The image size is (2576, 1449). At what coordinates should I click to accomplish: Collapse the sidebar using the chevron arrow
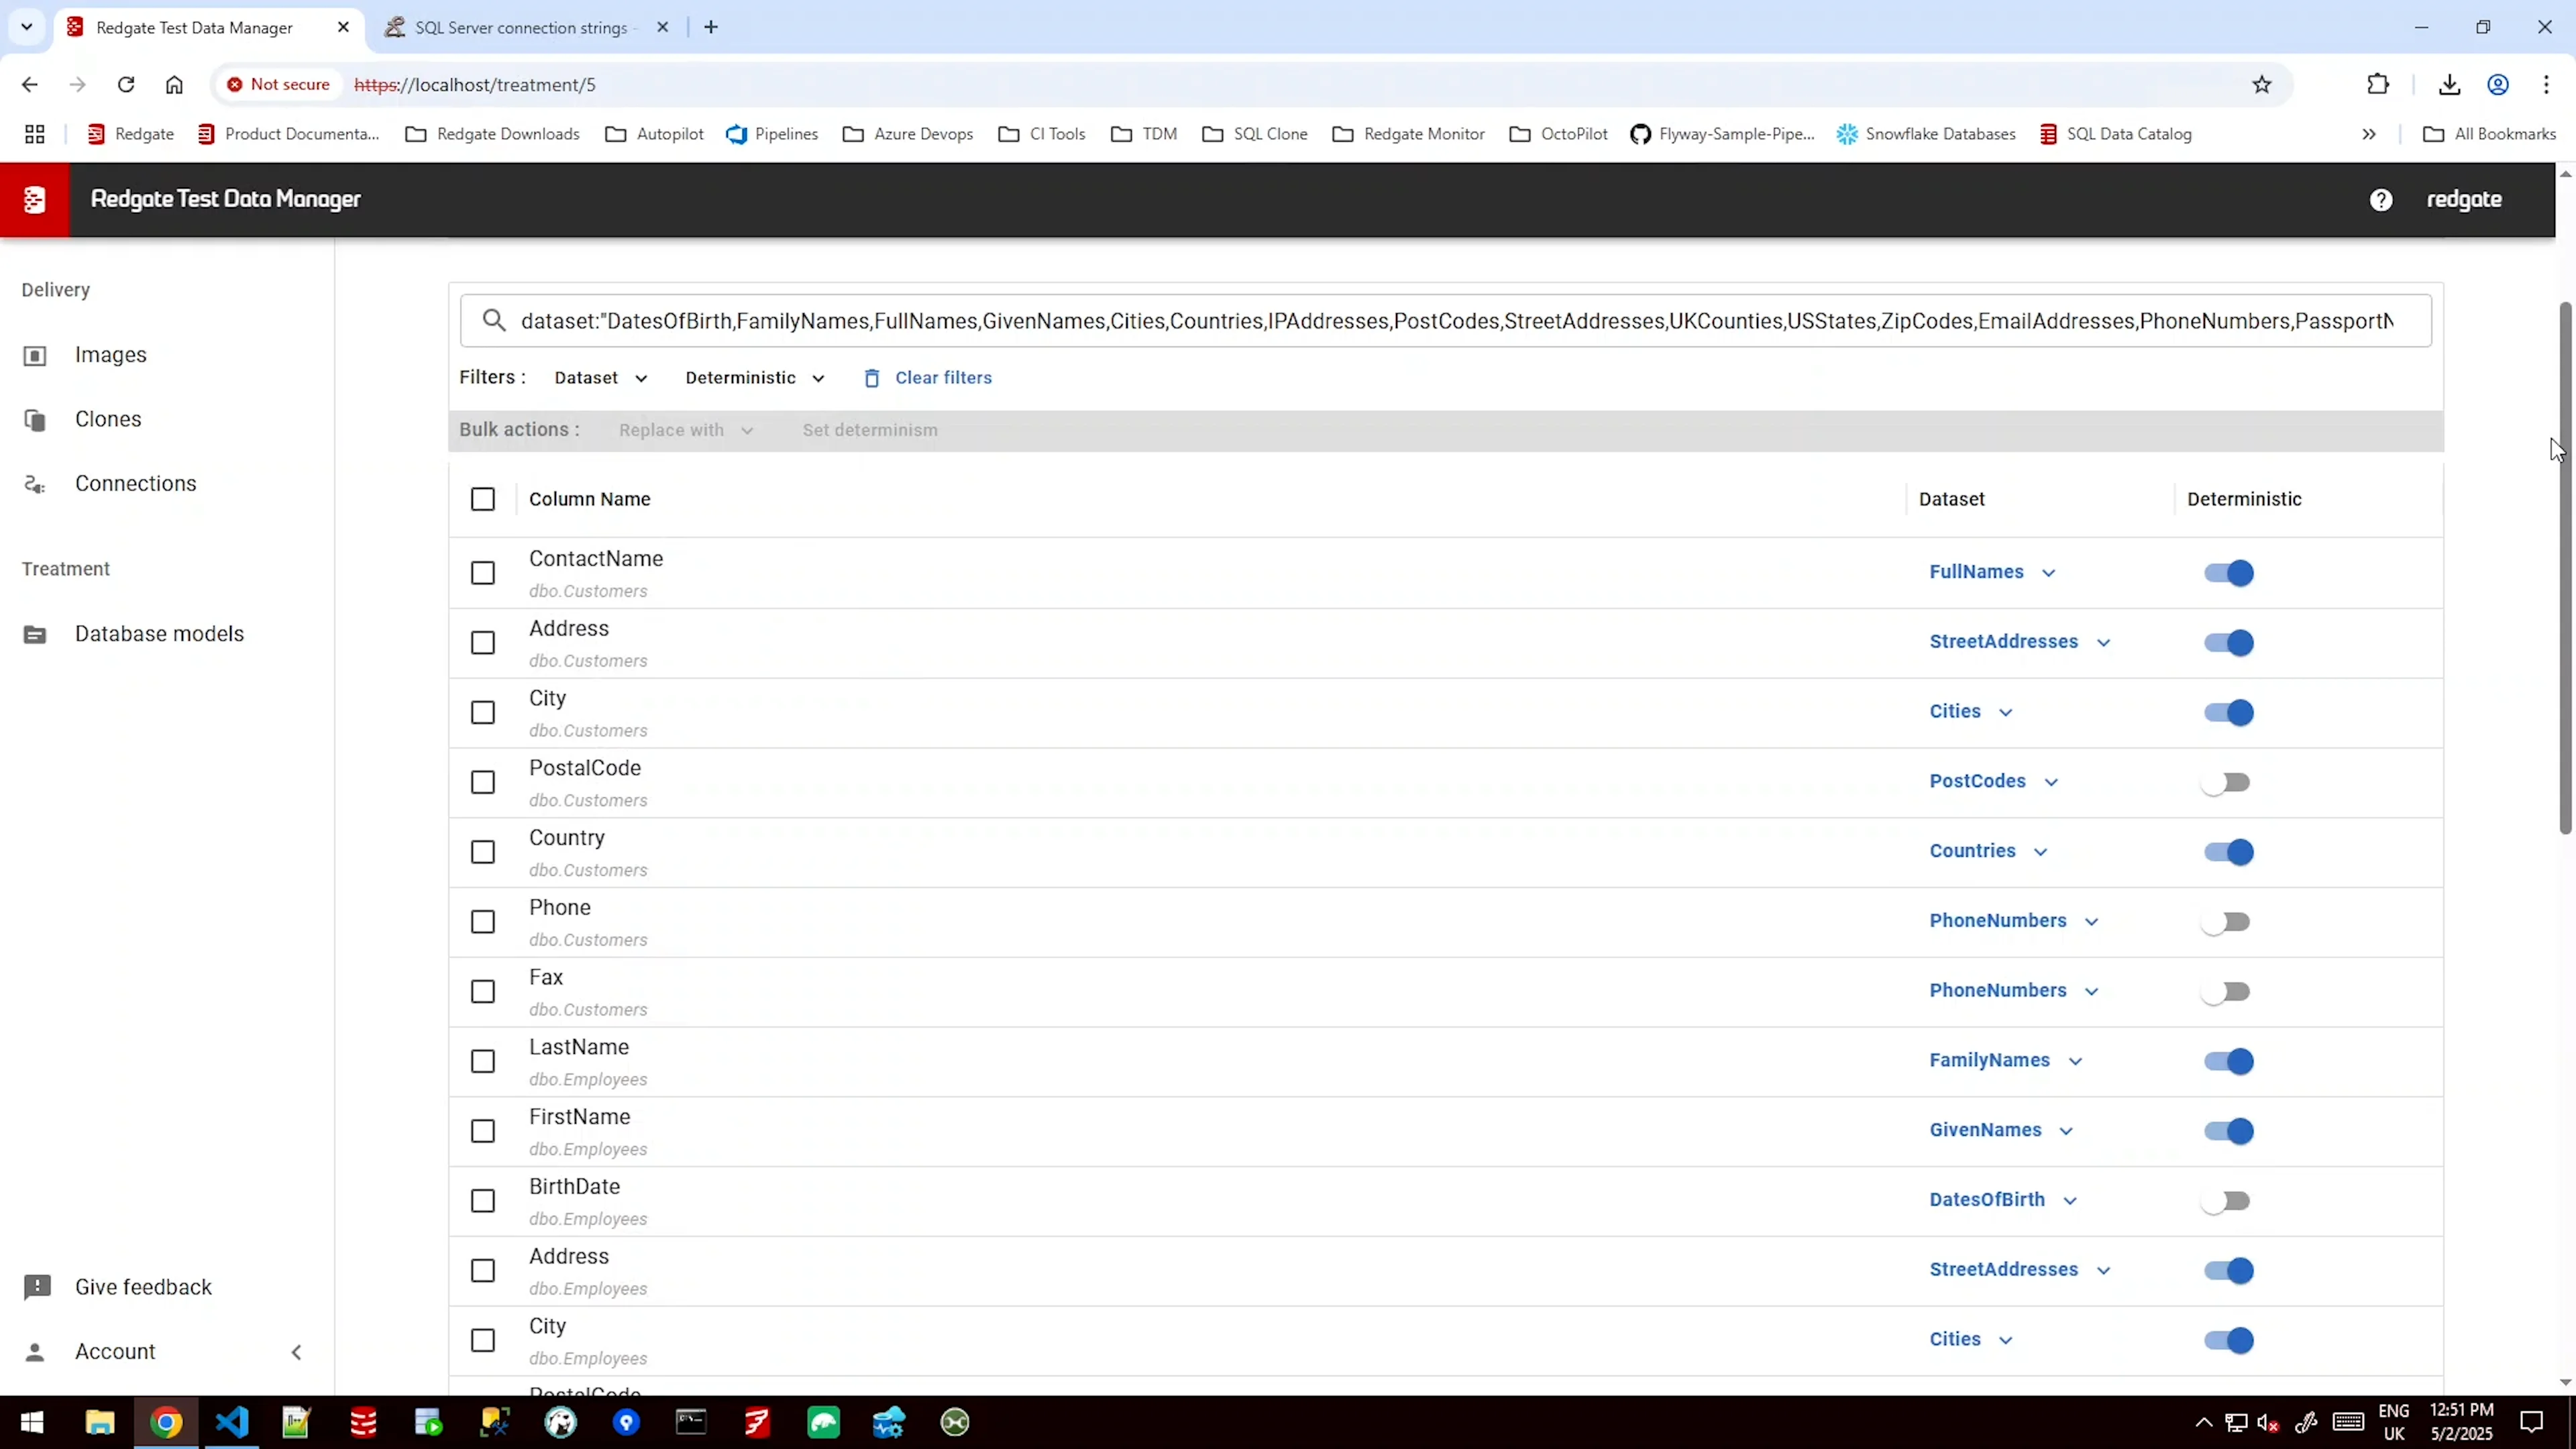tap(296, 1352)
